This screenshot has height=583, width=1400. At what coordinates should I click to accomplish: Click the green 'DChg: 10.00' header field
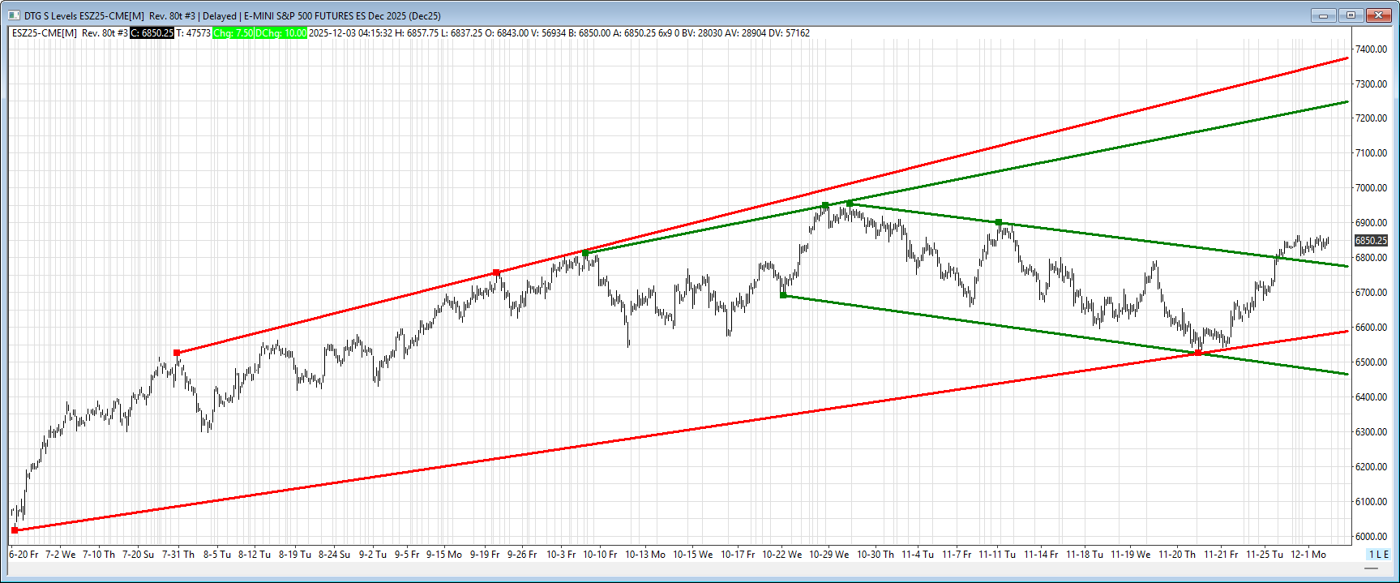tap(281, 33)
